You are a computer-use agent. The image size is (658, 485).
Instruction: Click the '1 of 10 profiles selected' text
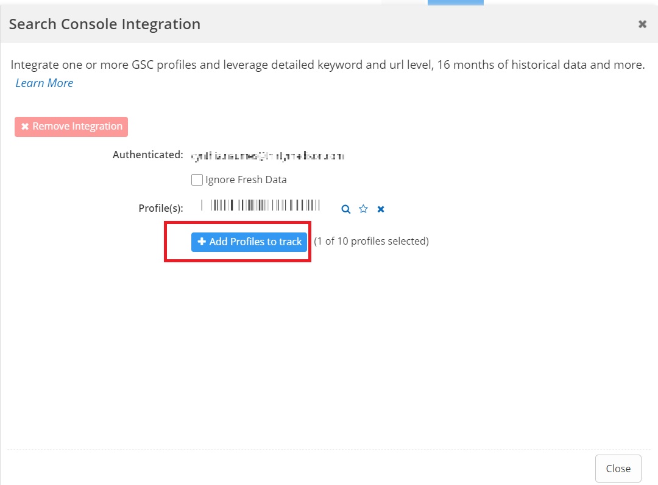point(371,242)
